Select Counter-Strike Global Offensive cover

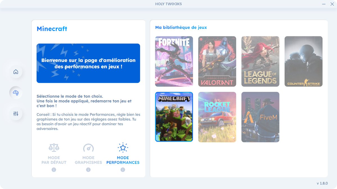(303, 61)
